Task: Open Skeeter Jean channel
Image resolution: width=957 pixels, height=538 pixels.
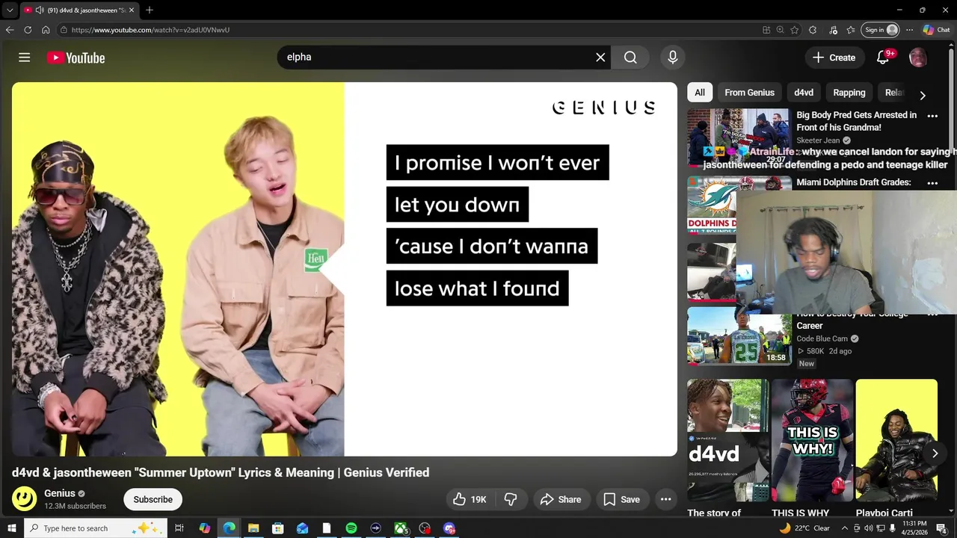Action: coord(819,140)
